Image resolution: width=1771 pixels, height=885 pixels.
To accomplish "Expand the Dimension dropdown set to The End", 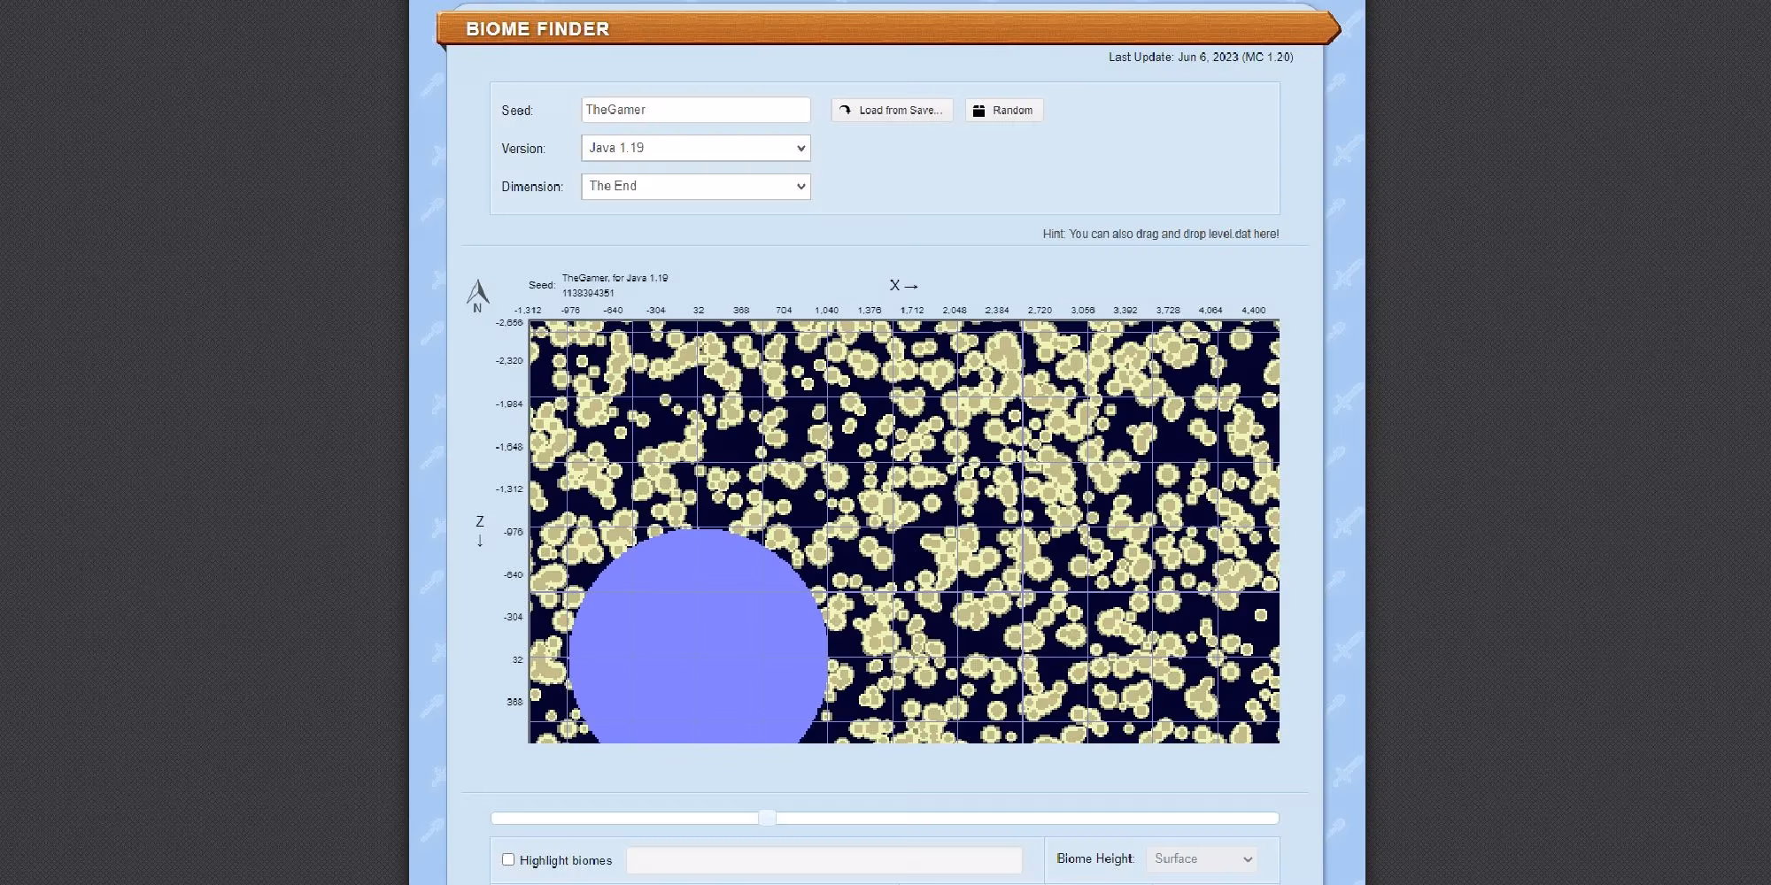I will point(695,186).
